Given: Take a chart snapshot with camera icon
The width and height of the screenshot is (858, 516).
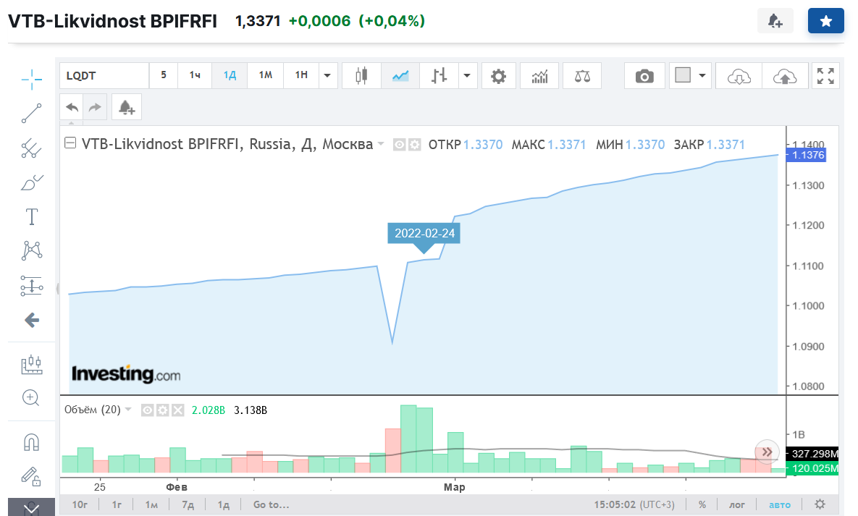Looking at the screenshot, I should tap(644, 75).
